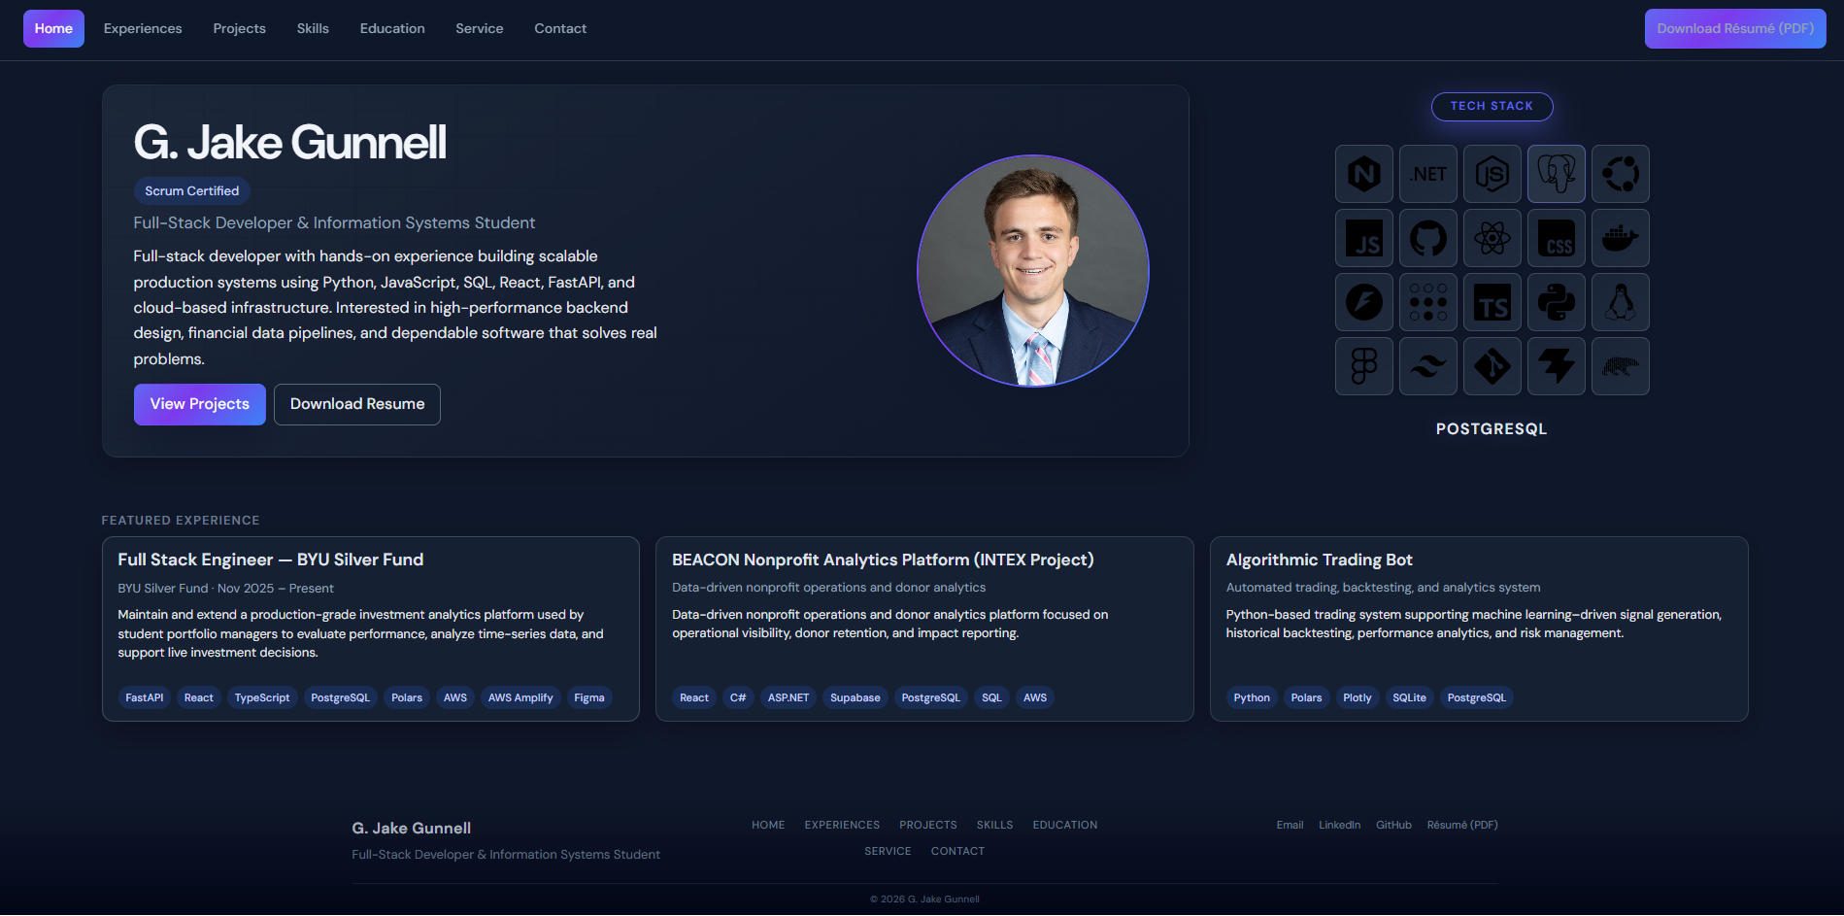Select the JavaScript JS square icon
The width and height of the screenshot is (1844, 916).
point(1363,238)
